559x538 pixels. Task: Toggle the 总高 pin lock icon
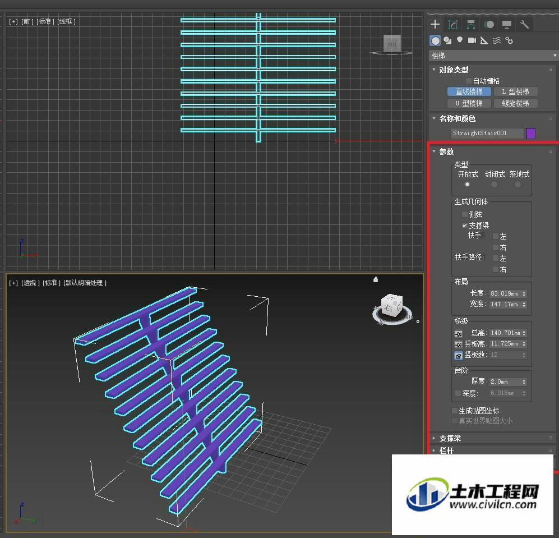(459, 334)
